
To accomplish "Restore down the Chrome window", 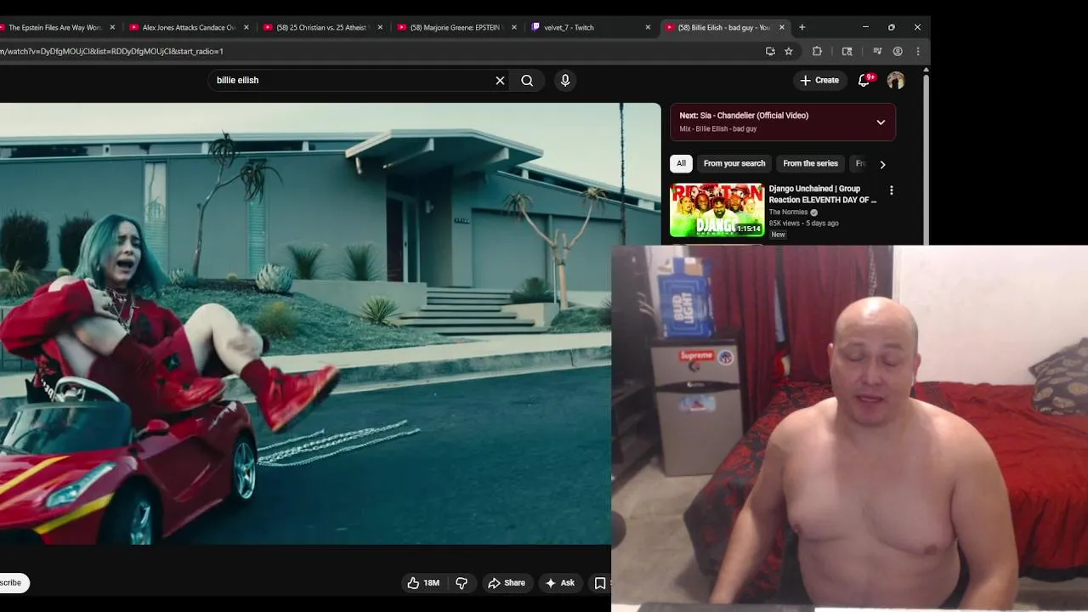I will [891, 27].
